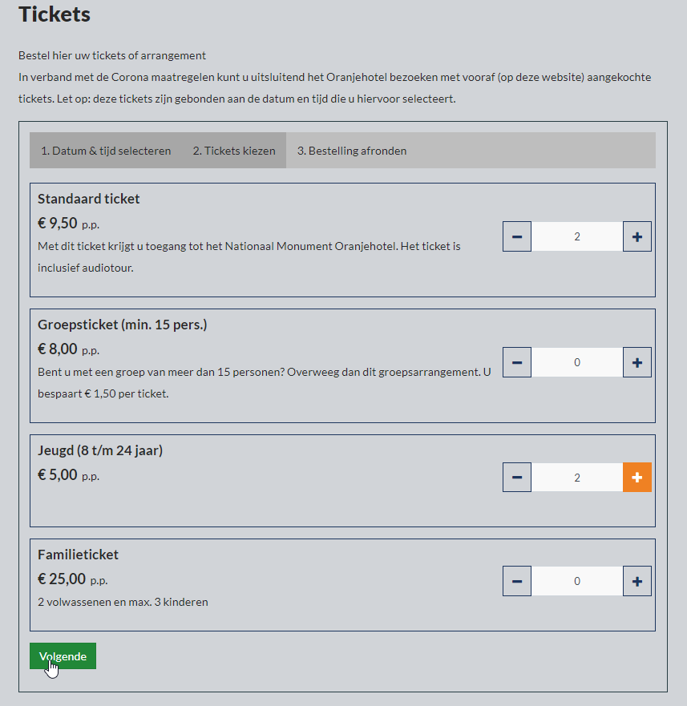Click the Groepsticket (min. 15 pers.) heading
This screenshot has height=706, width=687.
click(x=123, y=325)
